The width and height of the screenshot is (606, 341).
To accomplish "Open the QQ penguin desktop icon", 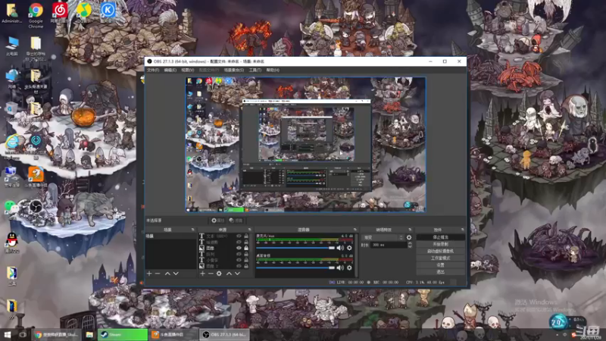I will [12, 242].
